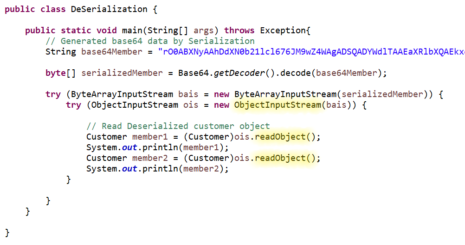The width and height of the screenshot is (465, 245).
Task: Click println(member2) statement
Action: point(157,169)
